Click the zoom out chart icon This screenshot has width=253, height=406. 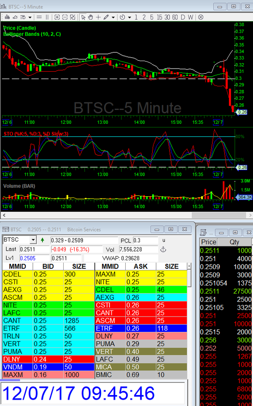point(65,17)
